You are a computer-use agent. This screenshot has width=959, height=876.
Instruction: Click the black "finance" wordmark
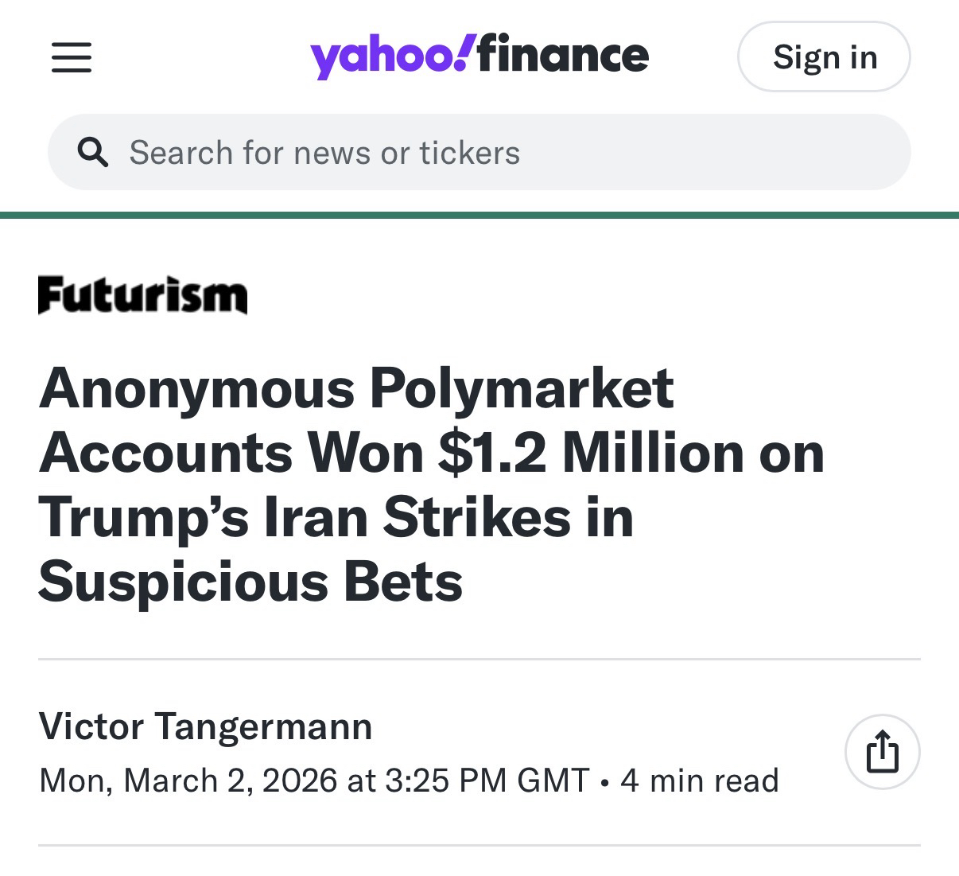pos(564,55)
